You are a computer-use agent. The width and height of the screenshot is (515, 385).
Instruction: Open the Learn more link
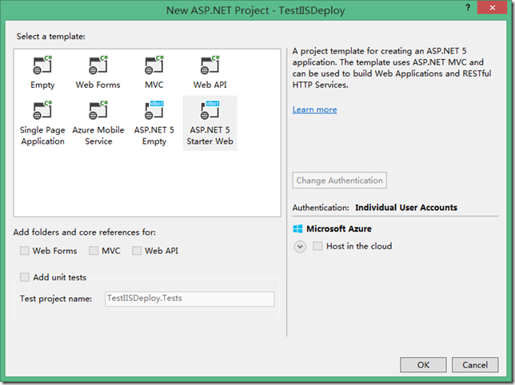point(314,109)
